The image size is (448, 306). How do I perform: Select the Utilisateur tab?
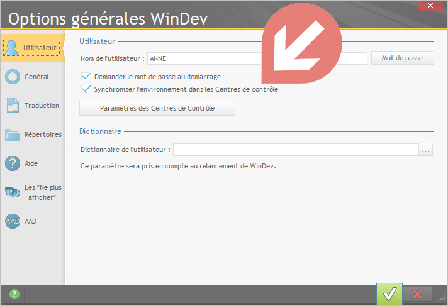point(33,48)
